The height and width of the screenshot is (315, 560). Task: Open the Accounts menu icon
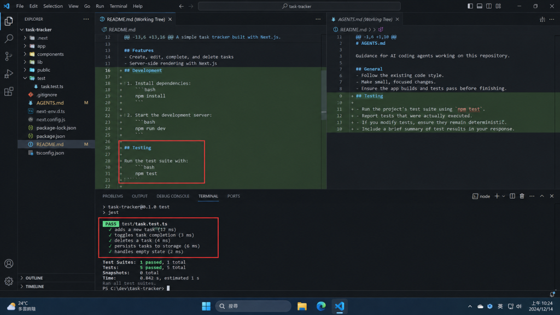(9, 264)
